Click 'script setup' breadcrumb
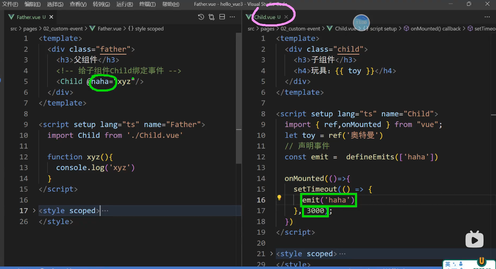Screen dimensions: 496x269 coord(383,29)
